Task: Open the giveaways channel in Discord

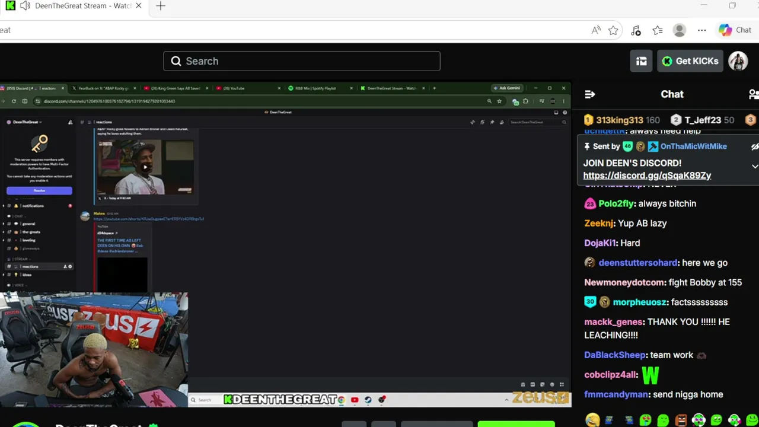Action: [x=39, y=248]
